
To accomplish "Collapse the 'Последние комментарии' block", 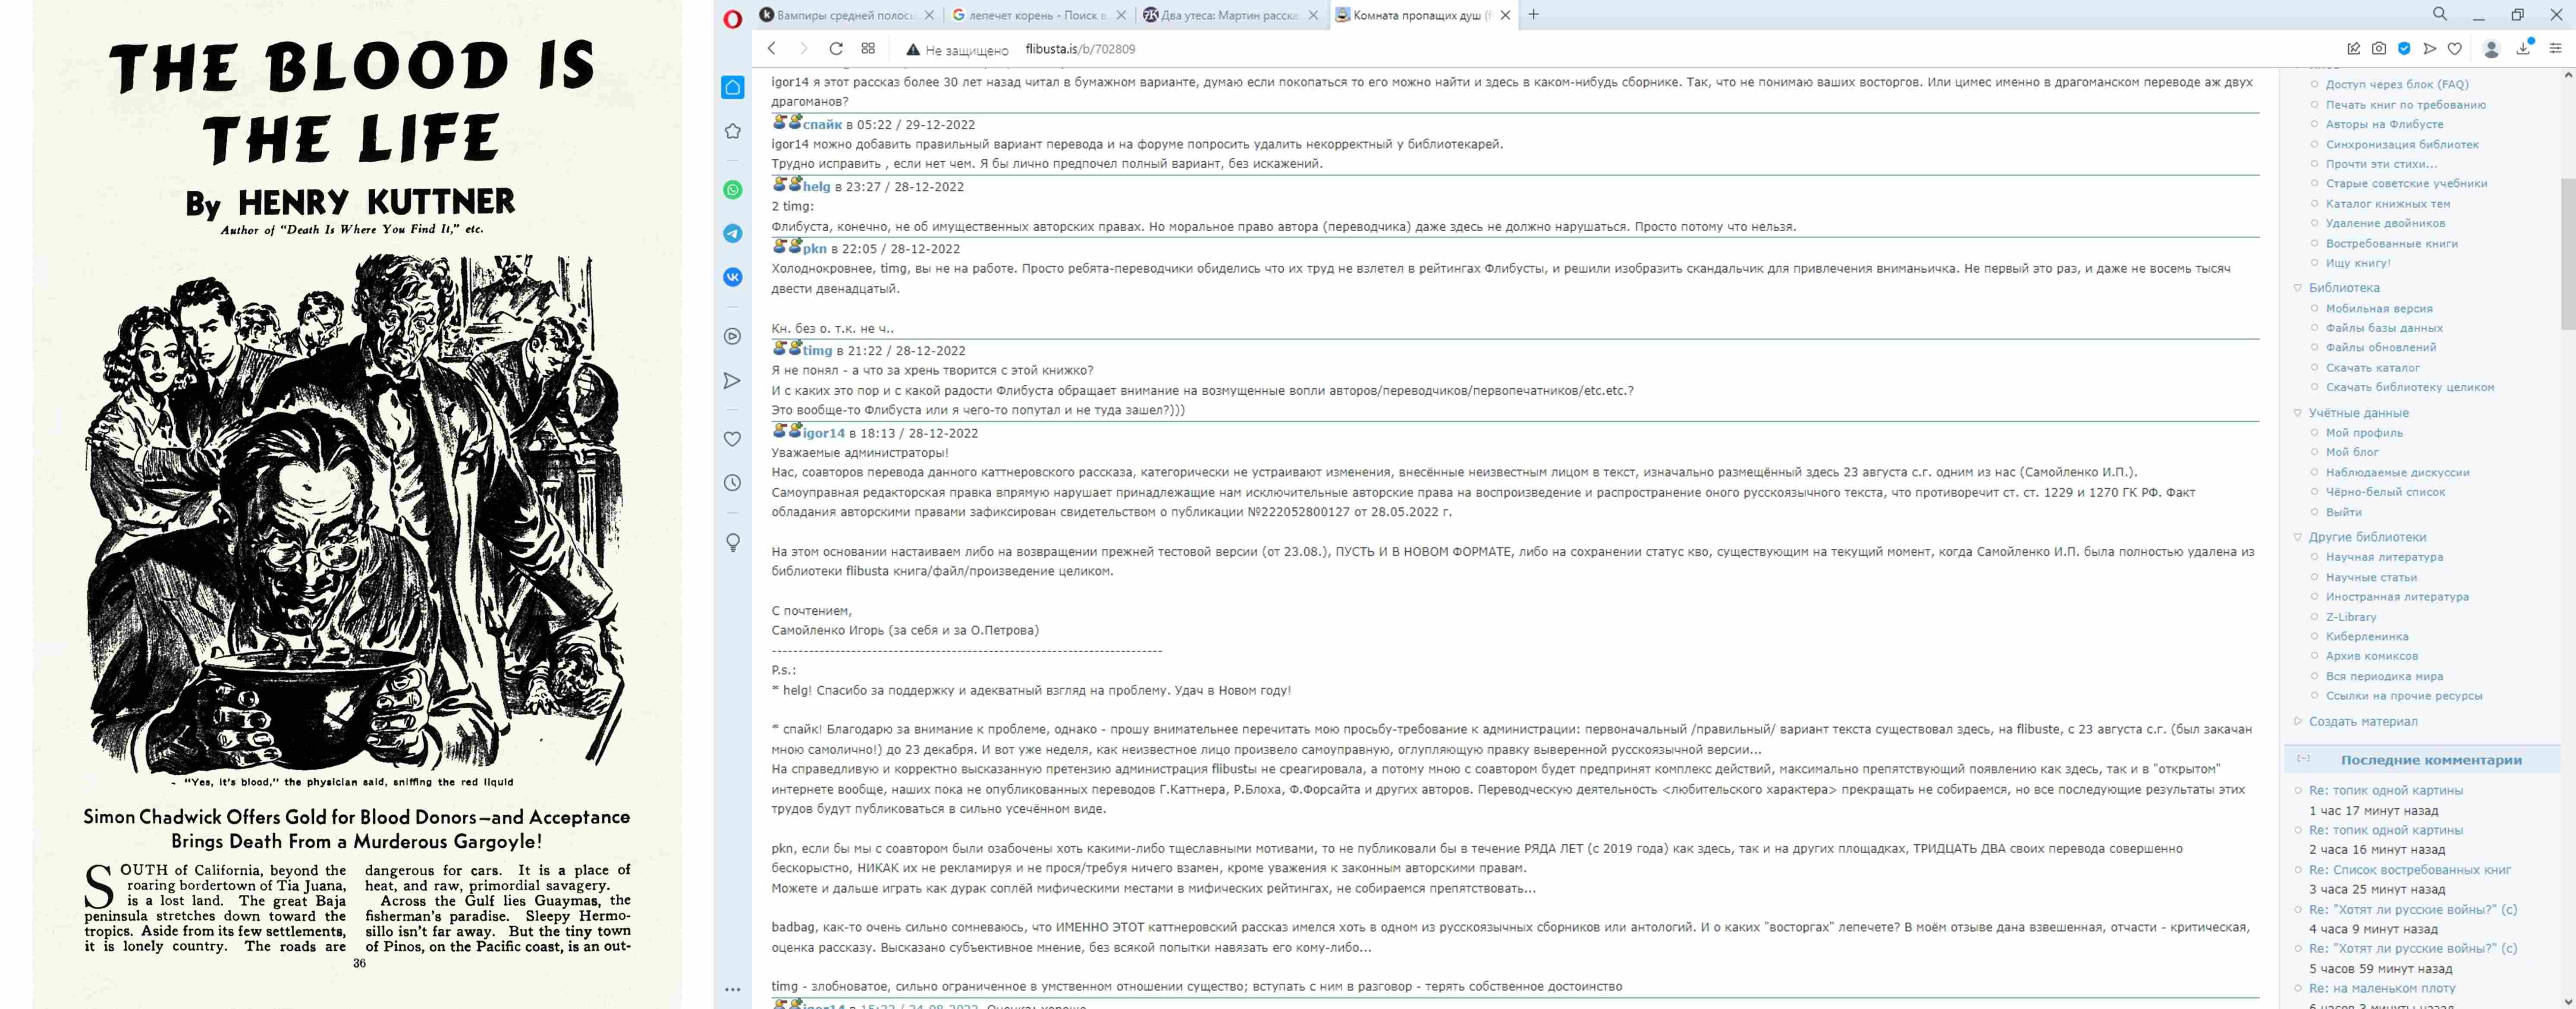I will pyautogui.click(x=2303, y=759).
